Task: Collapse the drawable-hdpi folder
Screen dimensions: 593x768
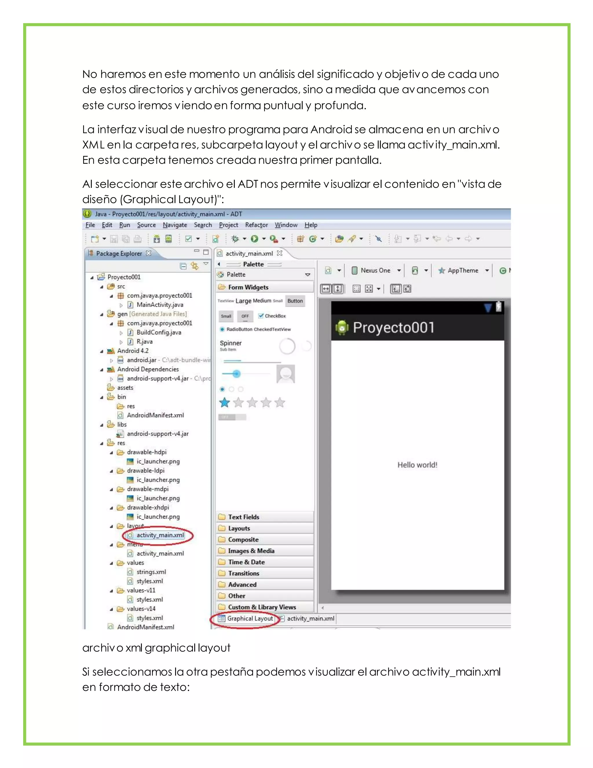Action: (x=111, y=453)
